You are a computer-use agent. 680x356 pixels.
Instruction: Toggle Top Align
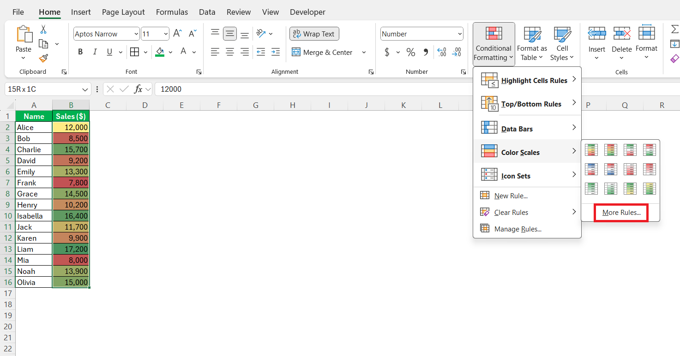[215, 33]
